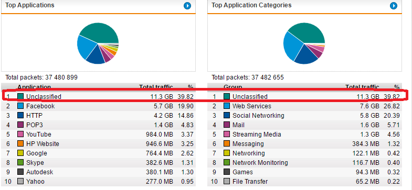Select the File Transfer group entry
This screenshot has height=190, width=412.
click(x=250, y=182)
